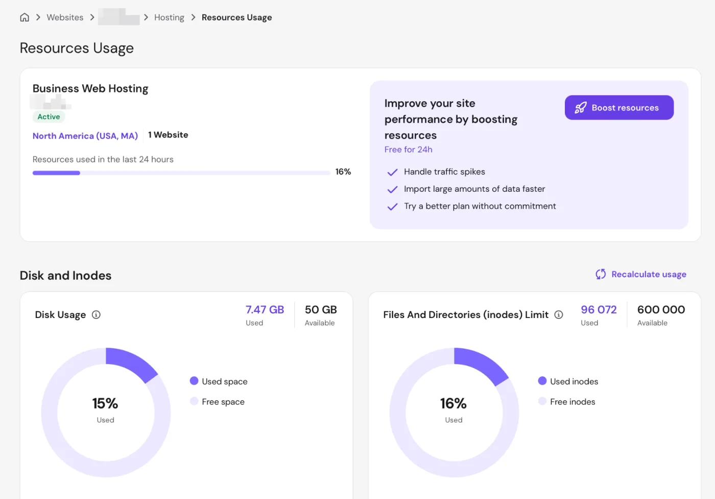Click the chevron after Websites breadcrumb
The image size is (715, 499).
point(92,17)
